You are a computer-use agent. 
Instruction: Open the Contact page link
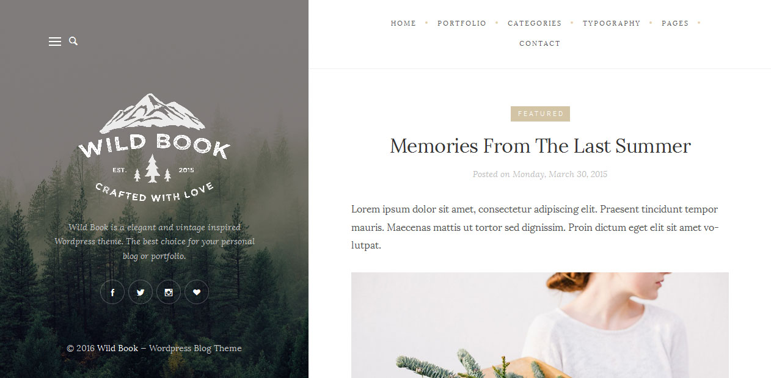tap(540, 43)
